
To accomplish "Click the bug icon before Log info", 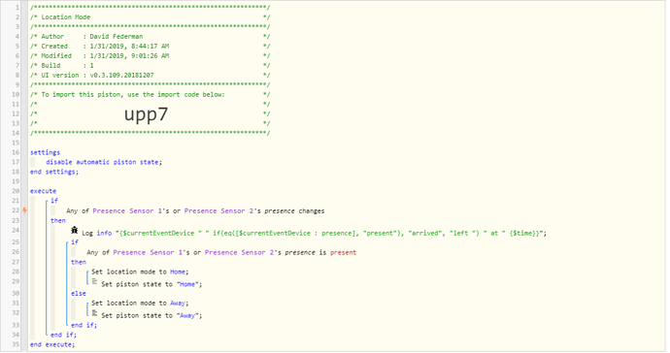I will coord(75,231).
